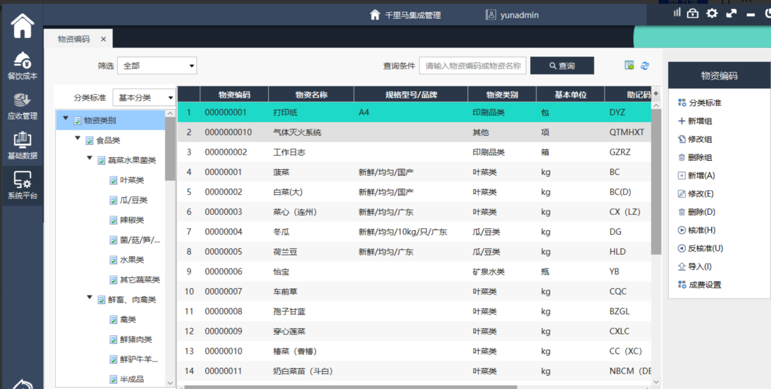The image size is (771, 389).
Task: Click the 新增(A) menu action
Action: point(701,176)
